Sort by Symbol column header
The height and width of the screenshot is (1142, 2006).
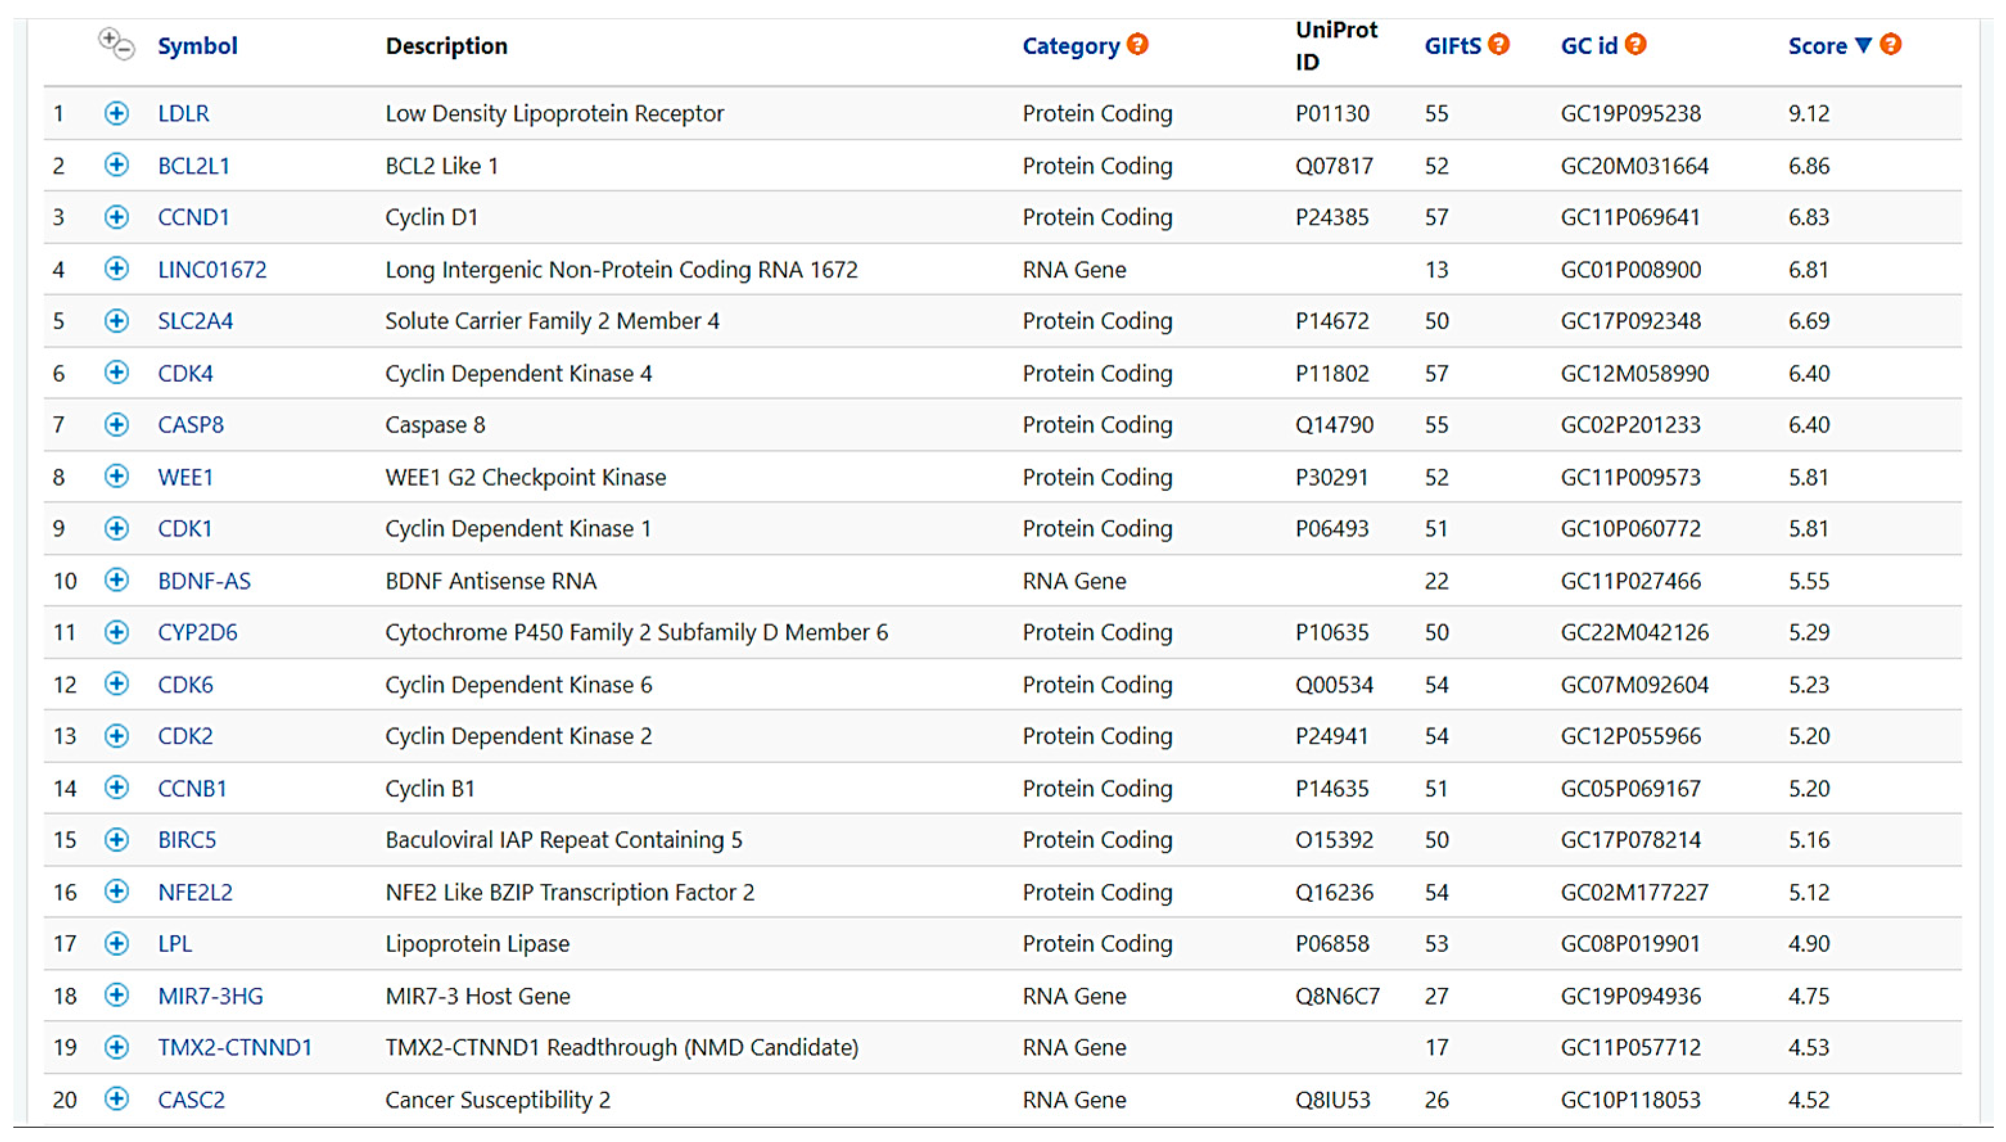pos(197,46)
